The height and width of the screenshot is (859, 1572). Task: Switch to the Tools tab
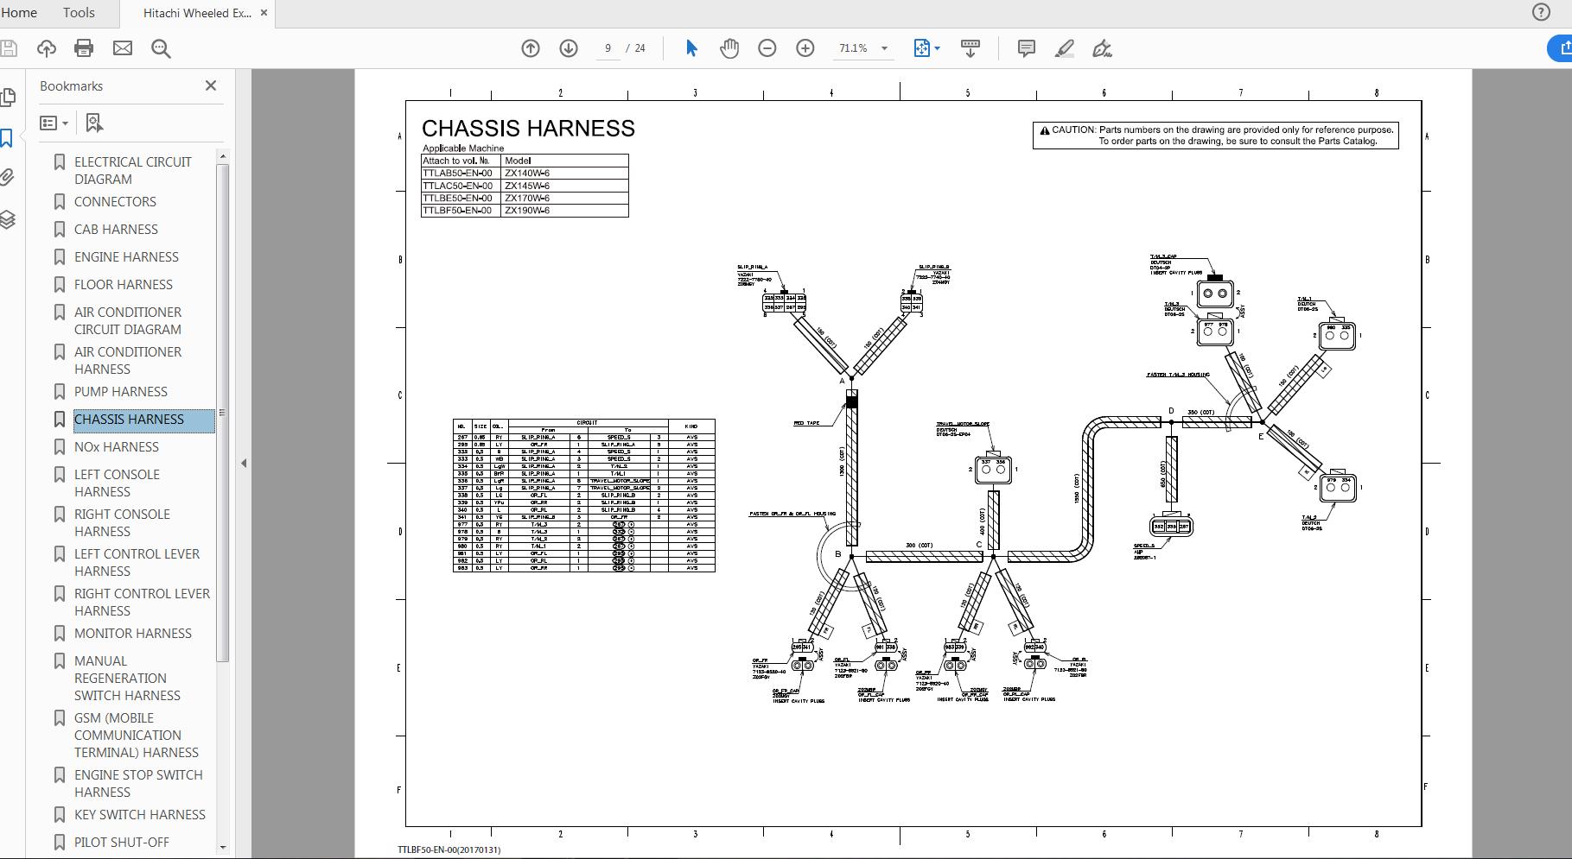tap(79, 12)
